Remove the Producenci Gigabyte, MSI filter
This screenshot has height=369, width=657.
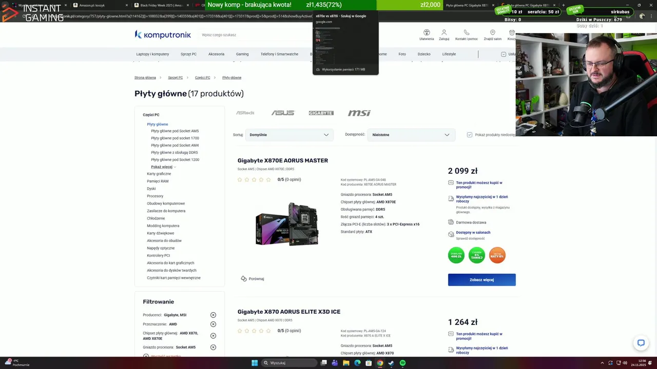[213, 315]
